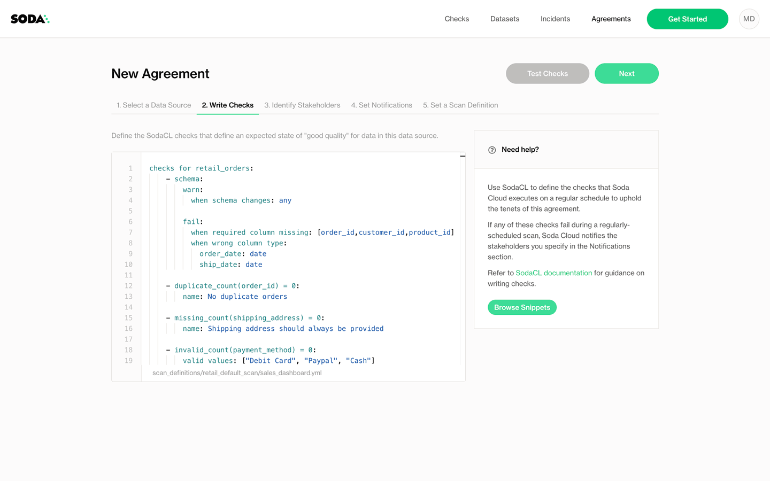The image size is (770, 481).
Task: Click 'when required column missing' line
Action: (x=322, y=232)
